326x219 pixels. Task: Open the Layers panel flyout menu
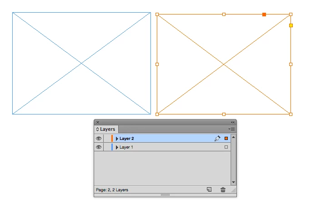coord(231,129)
